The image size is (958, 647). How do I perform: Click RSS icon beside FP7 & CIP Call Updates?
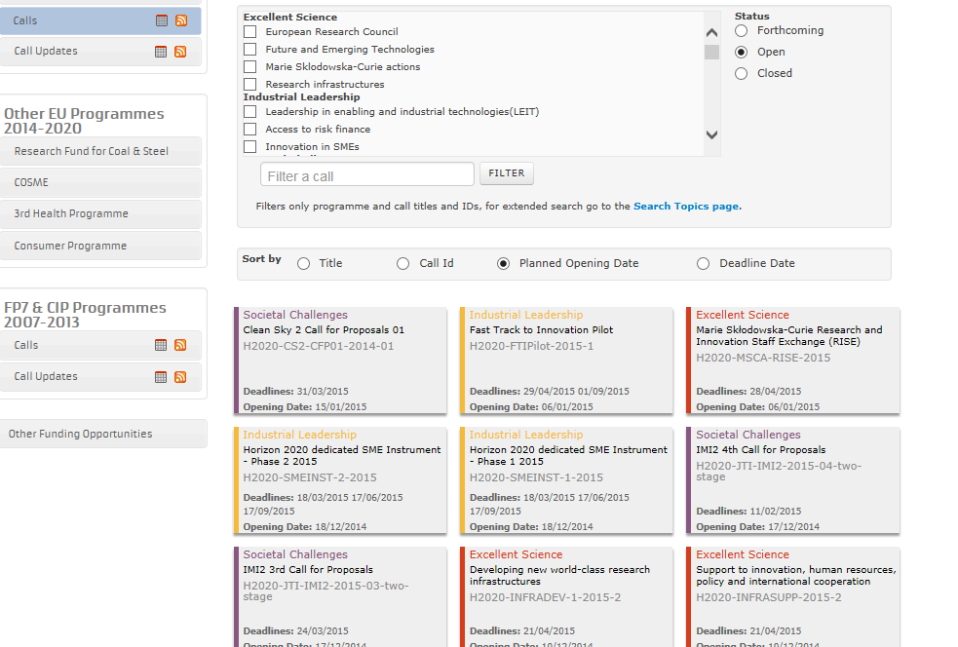pos(180,377)
